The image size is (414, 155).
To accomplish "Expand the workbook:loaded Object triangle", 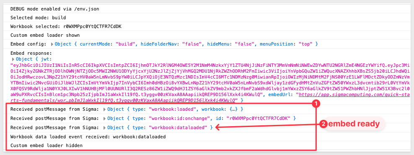I will 105,109.
